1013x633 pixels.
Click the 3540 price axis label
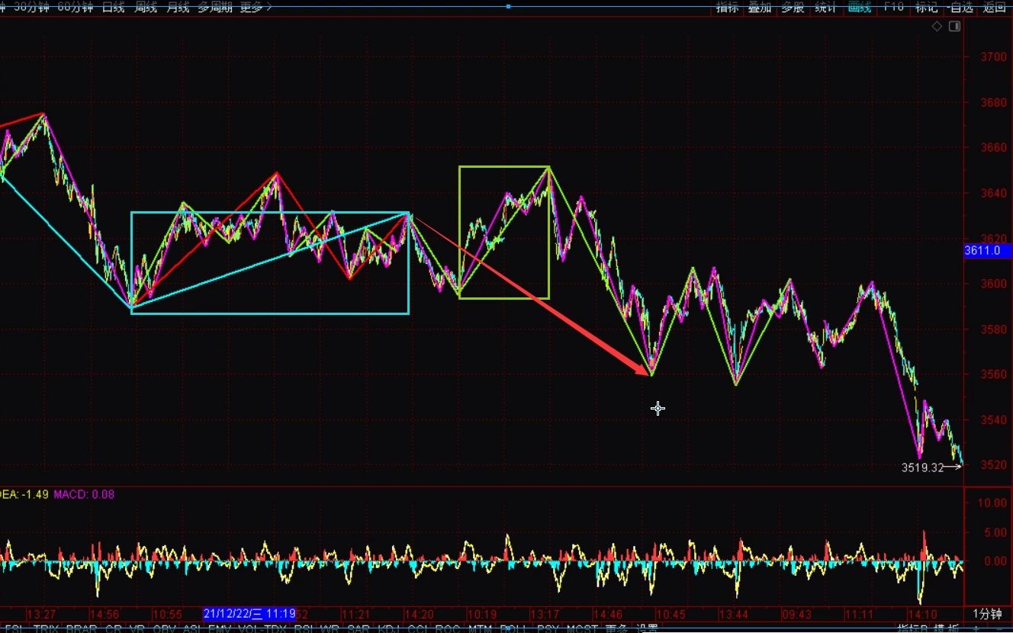pos(992,420)
